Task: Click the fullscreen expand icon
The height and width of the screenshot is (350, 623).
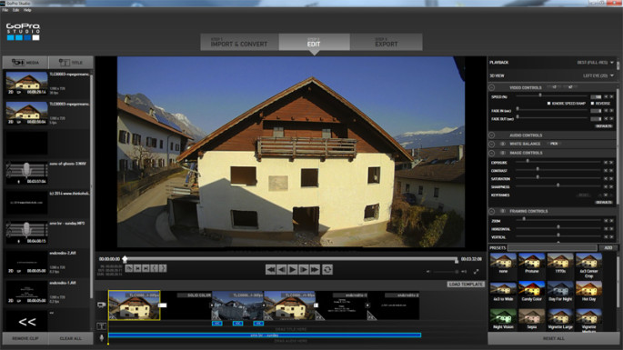Action: click(476, 272)
